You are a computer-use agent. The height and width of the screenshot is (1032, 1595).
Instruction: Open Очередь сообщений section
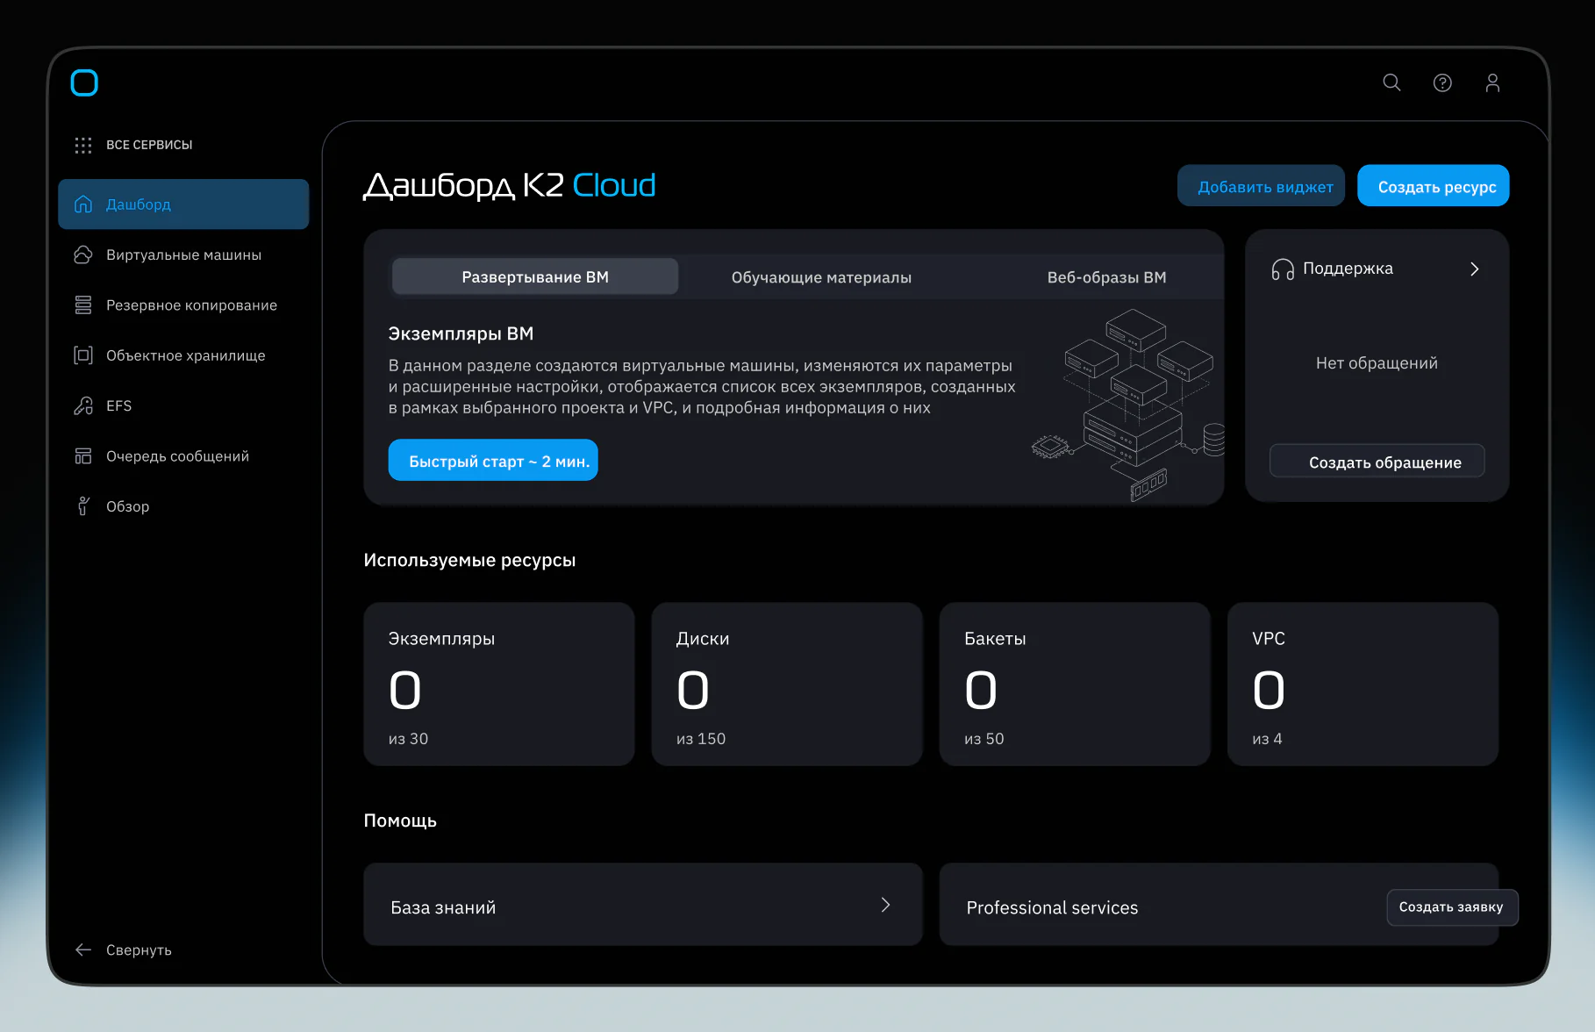pos(183,456)
